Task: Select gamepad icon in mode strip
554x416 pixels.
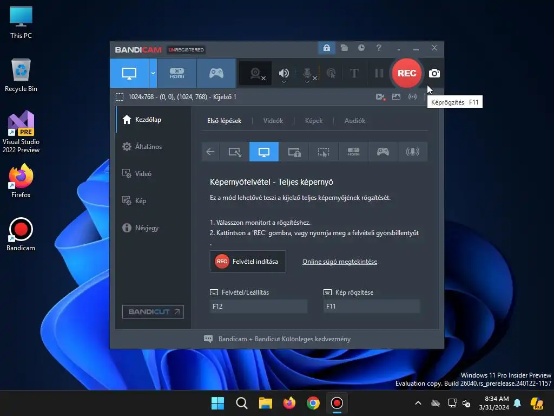Action: coord(383,152)
